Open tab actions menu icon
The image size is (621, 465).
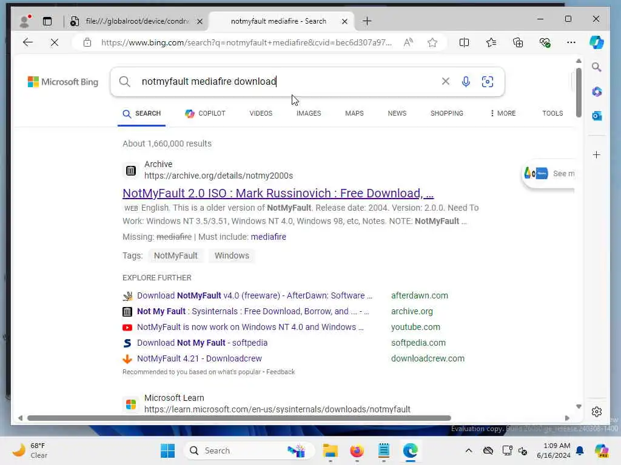click(x=47, y=21)
